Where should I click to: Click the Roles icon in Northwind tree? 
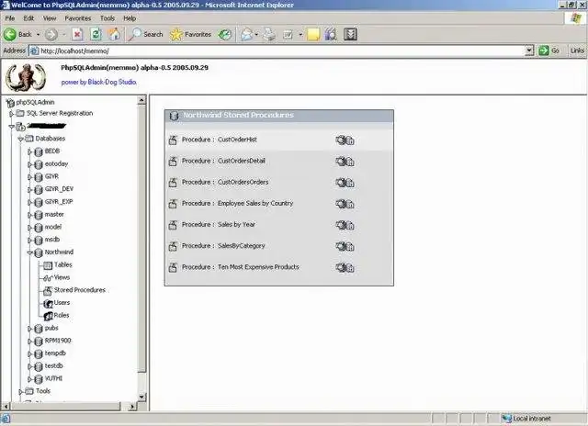click(x=48, y=316)
